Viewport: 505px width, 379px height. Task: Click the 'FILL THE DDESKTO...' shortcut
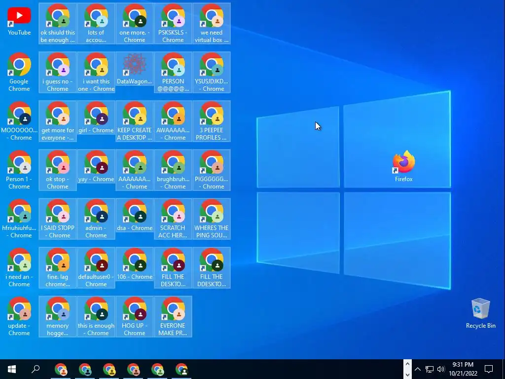point(211,267)
